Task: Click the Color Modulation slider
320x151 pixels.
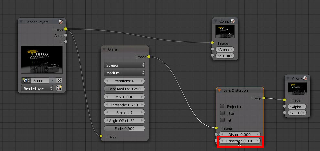Action: pyautogui.click(x=124, y=89)
